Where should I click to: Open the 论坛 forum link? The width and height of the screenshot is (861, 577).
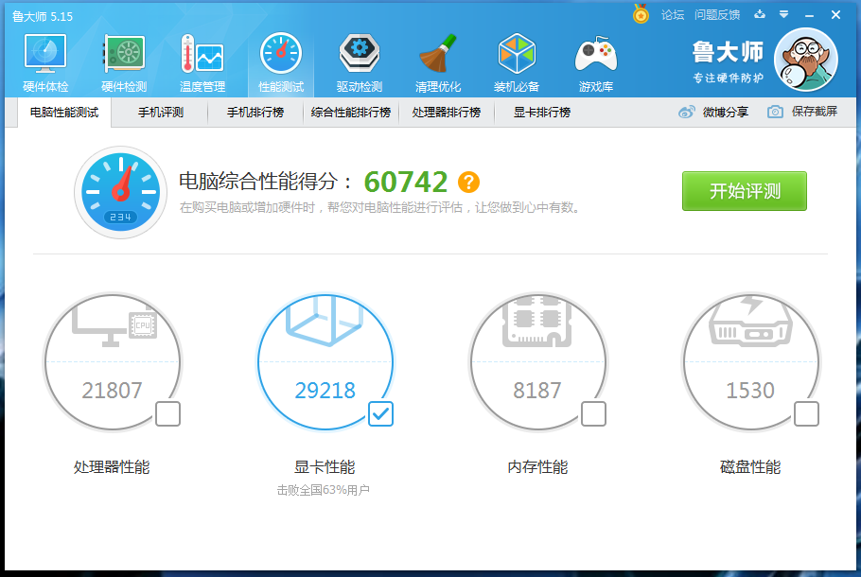click(673, 15)
